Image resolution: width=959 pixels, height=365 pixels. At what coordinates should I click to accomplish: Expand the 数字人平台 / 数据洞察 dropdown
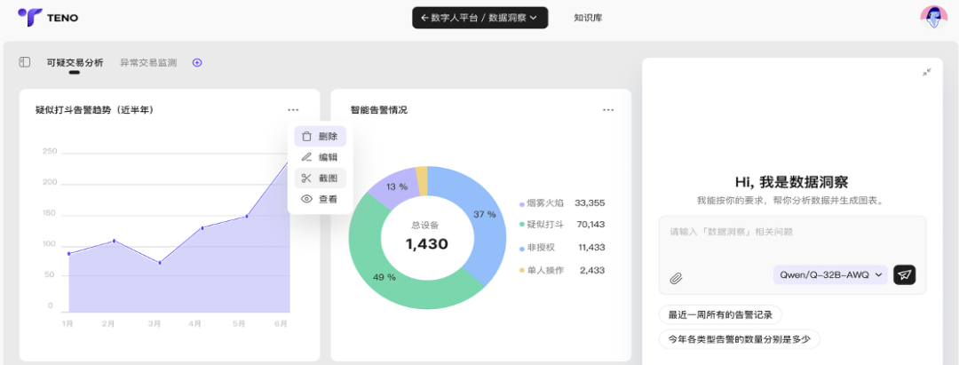479,17
